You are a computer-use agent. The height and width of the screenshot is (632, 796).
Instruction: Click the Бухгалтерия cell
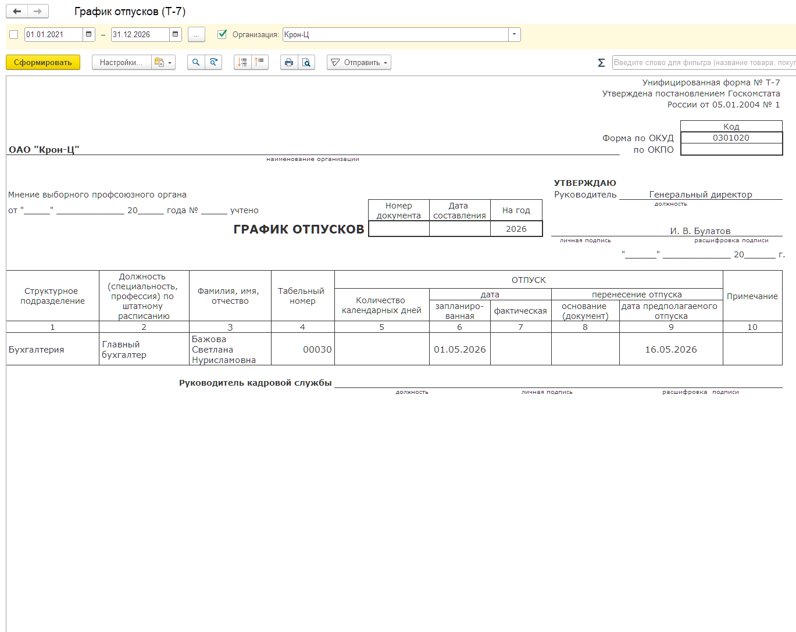[x=52, y=349]
